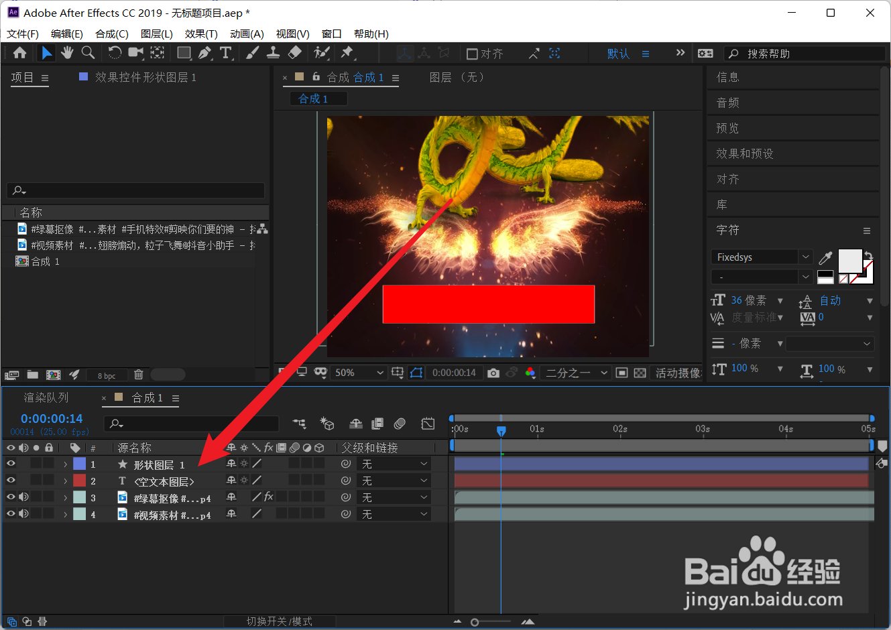Screen dimensions: 891x630
Task: Click the snapshot camera icon in viewer
Action: click(x=493, y=373)
